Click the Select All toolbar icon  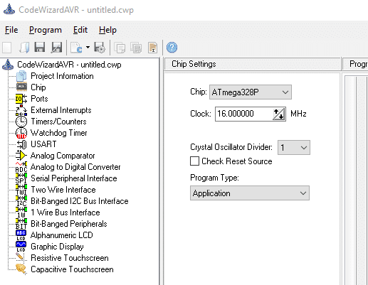pos(136,48)
